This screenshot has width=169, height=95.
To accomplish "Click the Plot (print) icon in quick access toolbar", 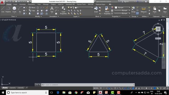I will click(x=16, y=2).
